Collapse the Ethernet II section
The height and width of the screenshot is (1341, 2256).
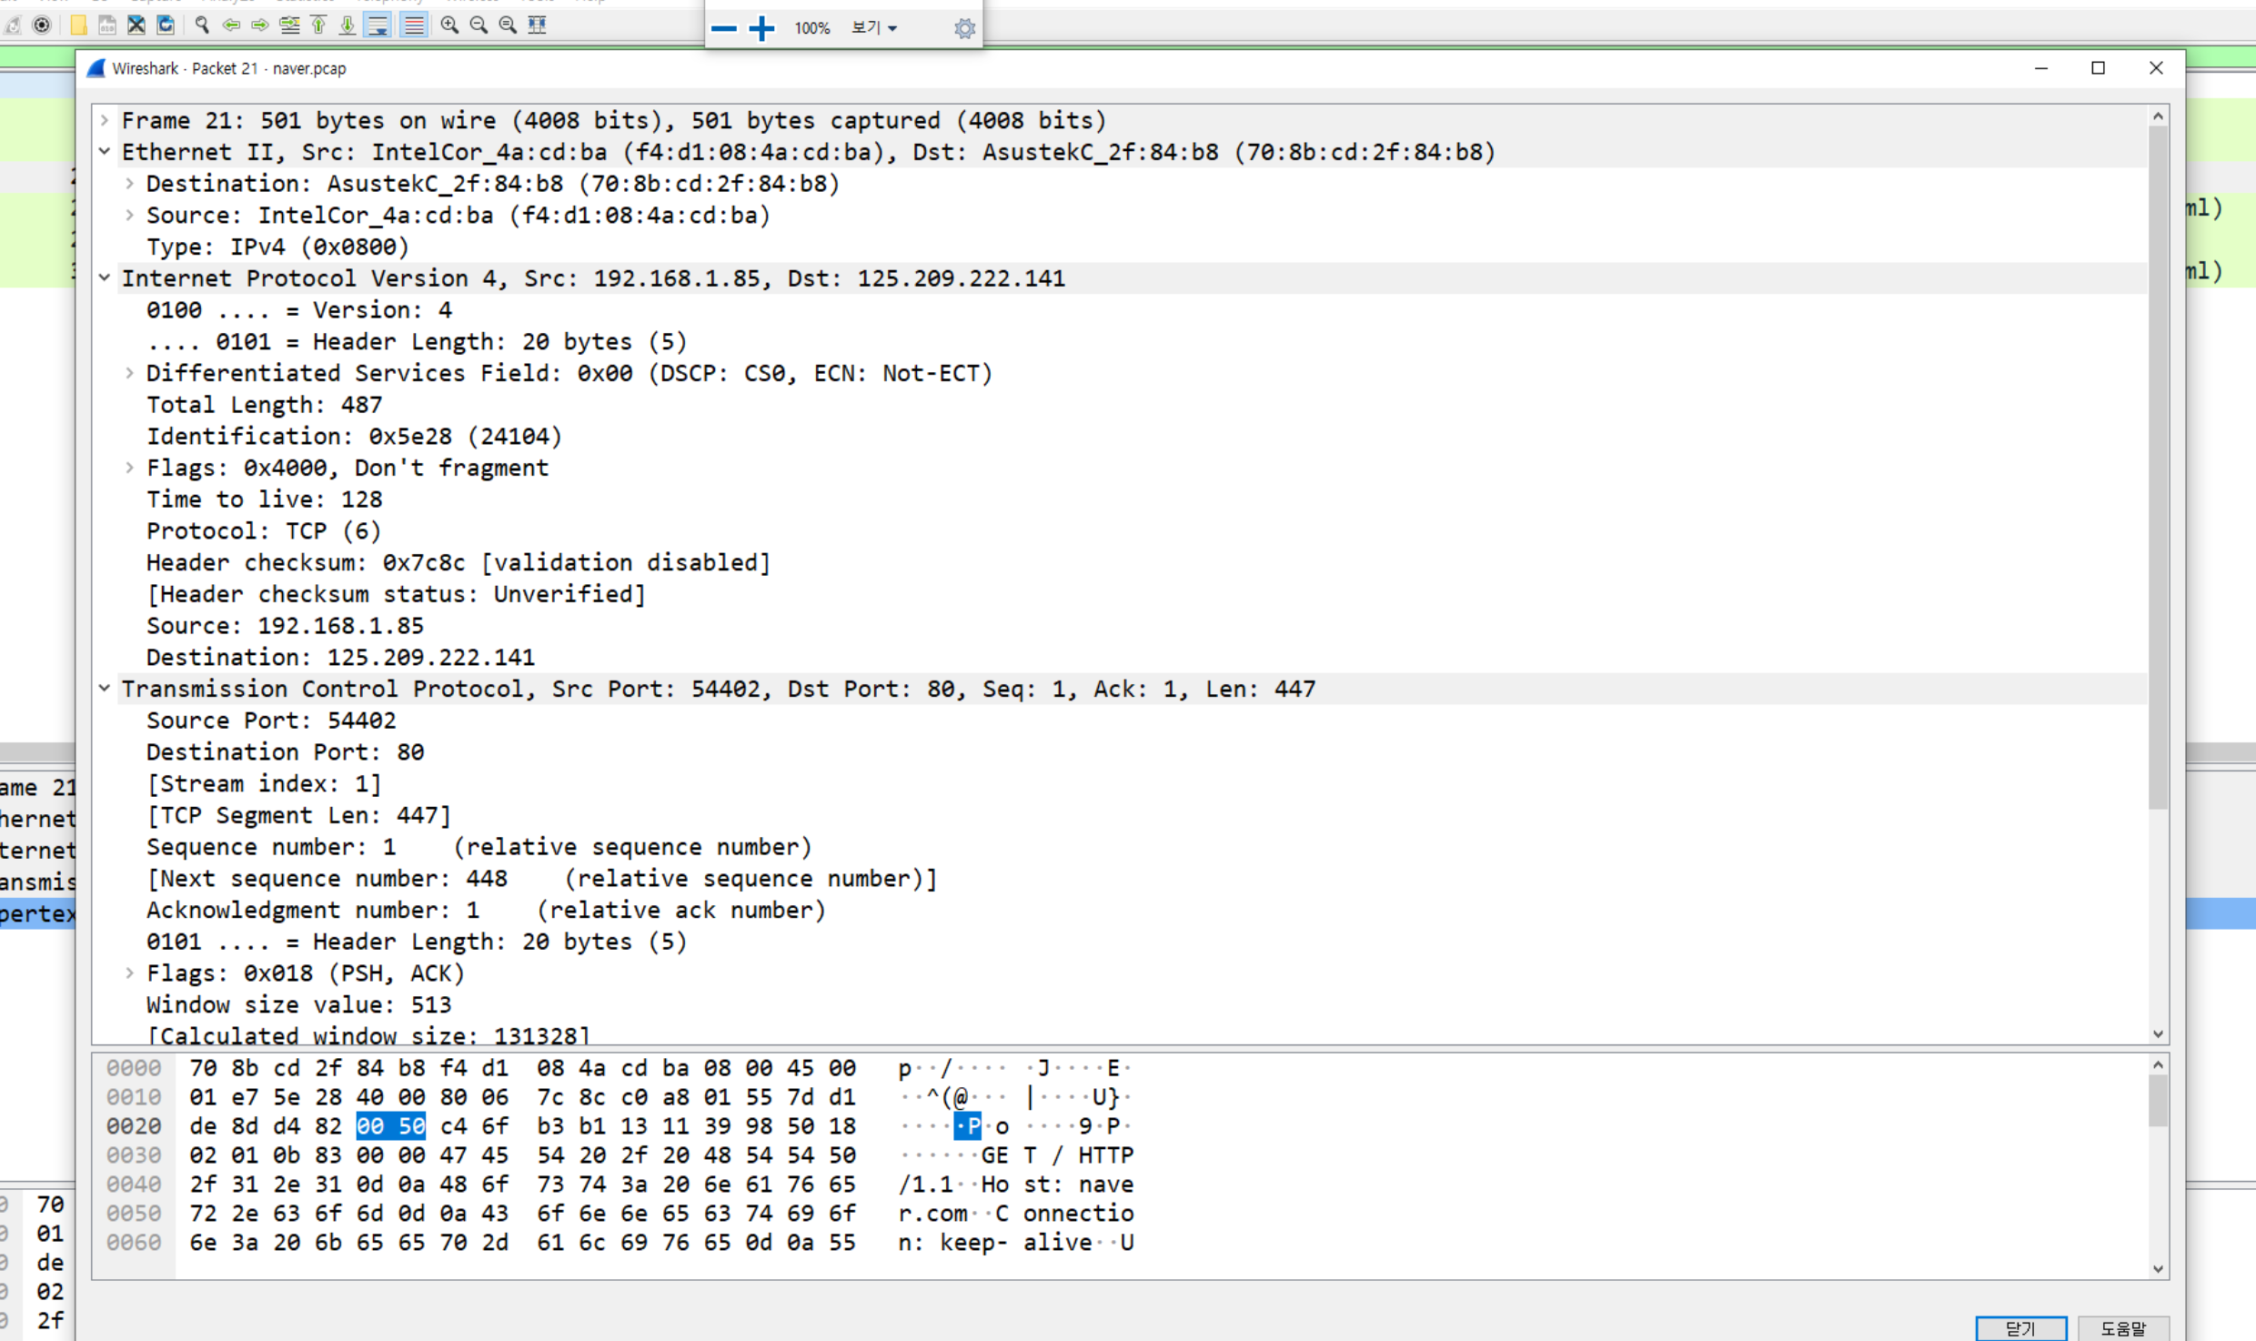pos(105,152)
